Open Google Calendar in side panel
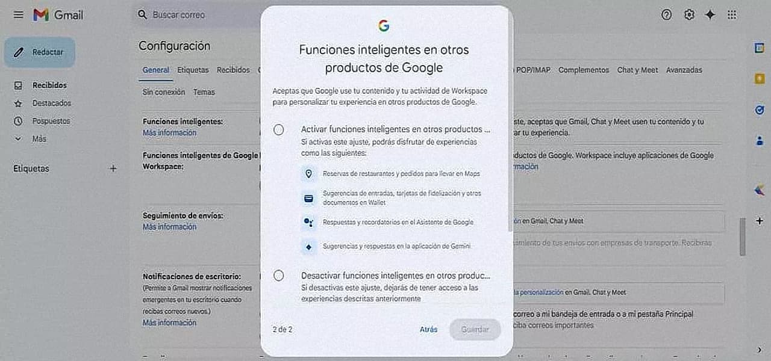Image resolution: width=771 pixels, height=361 pixels. pos(759,49)
